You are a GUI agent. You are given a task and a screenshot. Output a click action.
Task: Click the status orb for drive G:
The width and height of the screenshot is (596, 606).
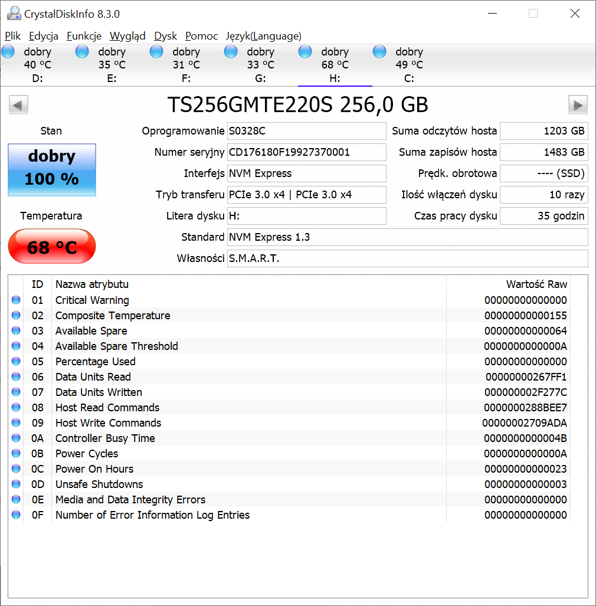click(231, 51)
